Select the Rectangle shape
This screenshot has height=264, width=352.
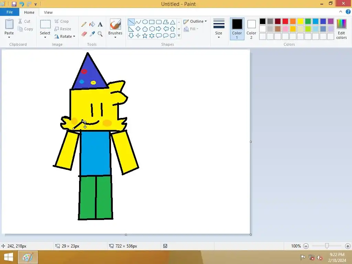tap(152, 22)
